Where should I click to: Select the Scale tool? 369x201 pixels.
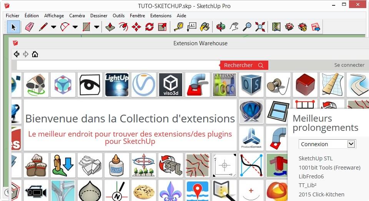click(x=162, y=27)
